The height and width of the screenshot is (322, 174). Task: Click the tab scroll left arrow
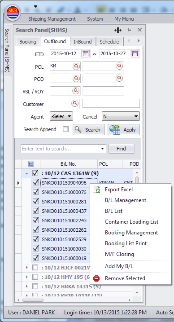129,41
